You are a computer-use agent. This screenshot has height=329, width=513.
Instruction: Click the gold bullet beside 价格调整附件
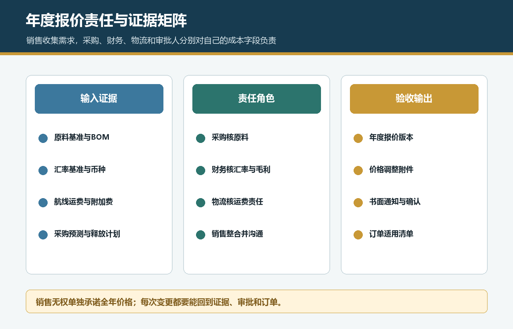click(358, 170)
